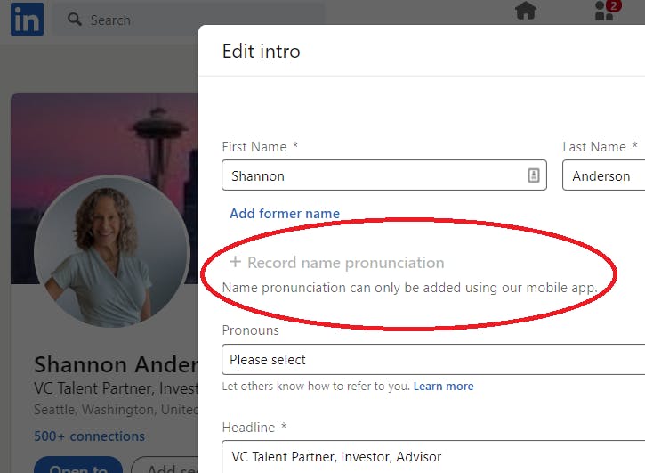Click the contact card icon in First Name field

(534, 175)
